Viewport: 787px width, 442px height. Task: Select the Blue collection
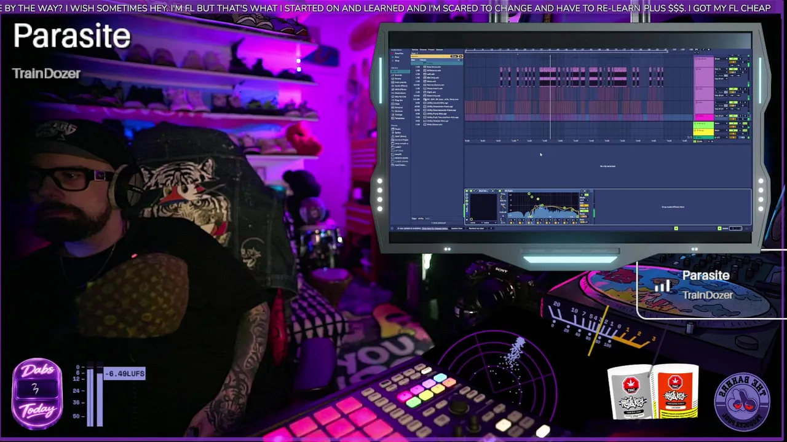[396, 57]
